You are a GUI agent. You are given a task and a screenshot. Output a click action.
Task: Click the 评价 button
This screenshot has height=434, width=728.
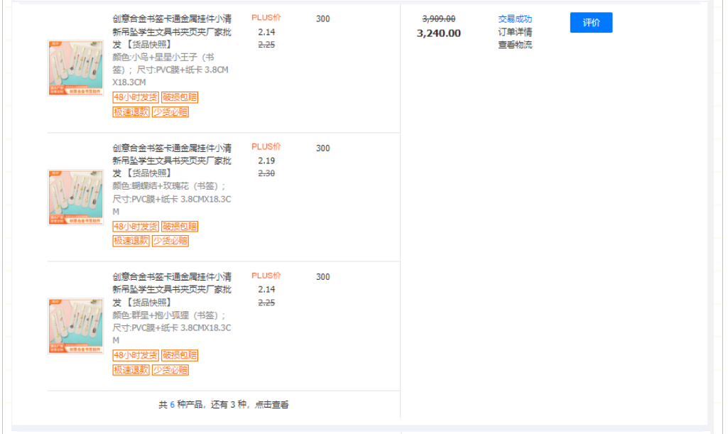(x=590, y=23)
